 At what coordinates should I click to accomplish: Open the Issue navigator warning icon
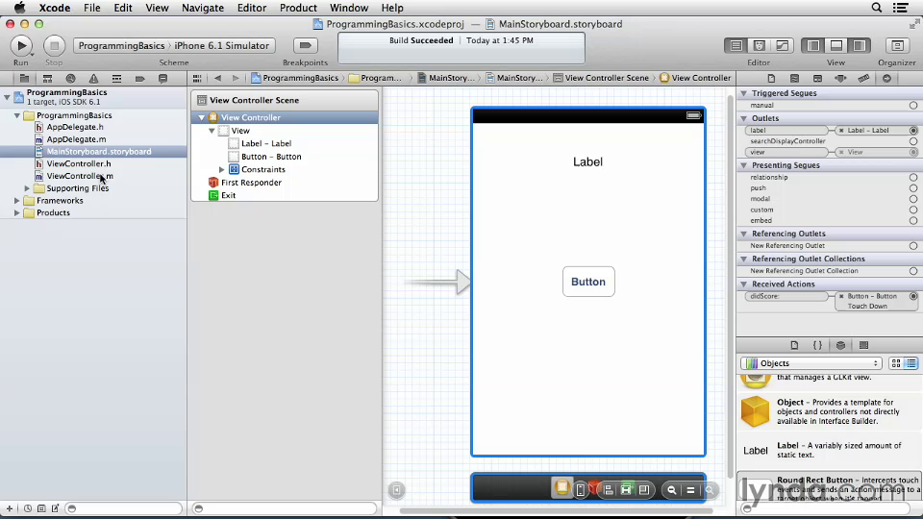pos(93,78)
